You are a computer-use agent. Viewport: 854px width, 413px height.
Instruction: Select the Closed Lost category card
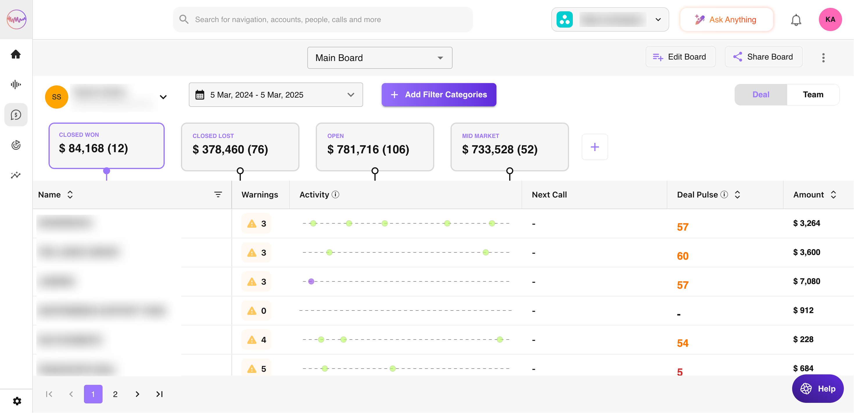(x=240, y=146)
